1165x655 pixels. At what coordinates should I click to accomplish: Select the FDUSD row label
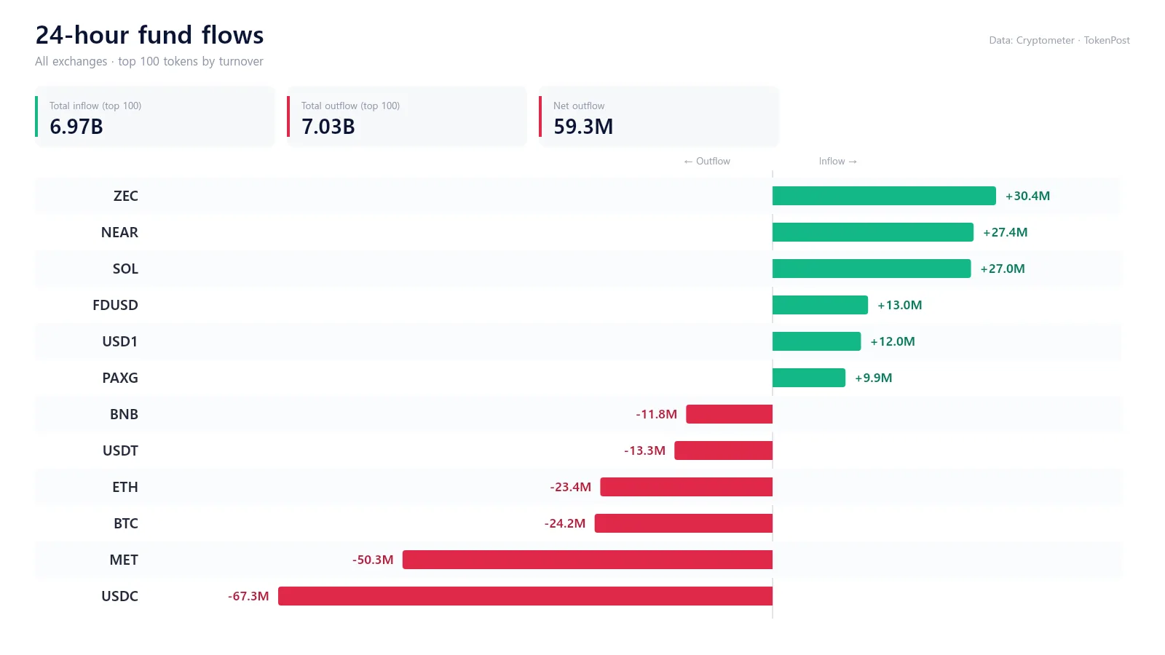click(115, 305)
